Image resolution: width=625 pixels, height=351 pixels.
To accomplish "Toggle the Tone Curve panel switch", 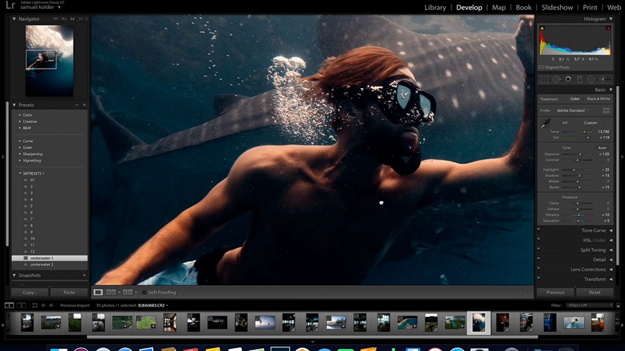I will pos(538,229).
